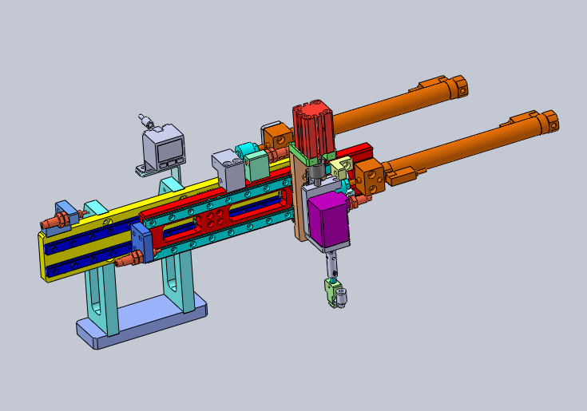This screenshot has height=411, width=587.
Task: Pick the blue end stop block on carriage
Action: (x=142, y=243)
